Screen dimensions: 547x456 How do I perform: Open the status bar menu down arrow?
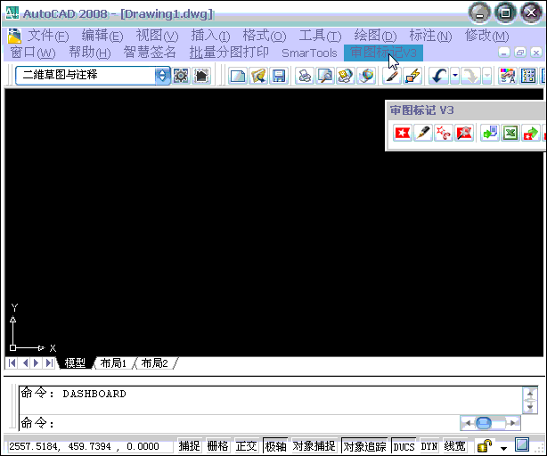pos(503,448)
